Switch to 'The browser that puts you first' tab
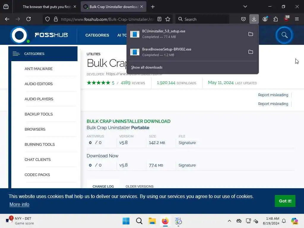Image resolution: width=304 pixels, height=228 pixels. pyautogui.click(x=47, y=7)
